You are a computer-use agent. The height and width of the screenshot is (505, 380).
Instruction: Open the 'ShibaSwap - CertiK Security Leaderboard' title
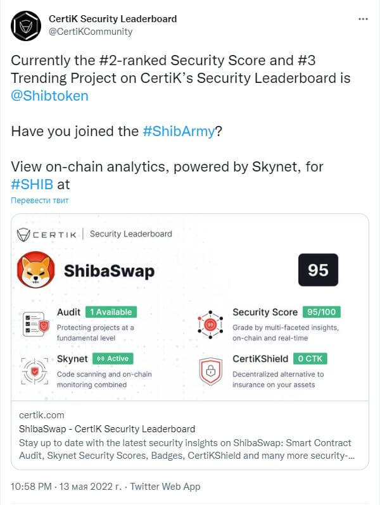[107, 429]
